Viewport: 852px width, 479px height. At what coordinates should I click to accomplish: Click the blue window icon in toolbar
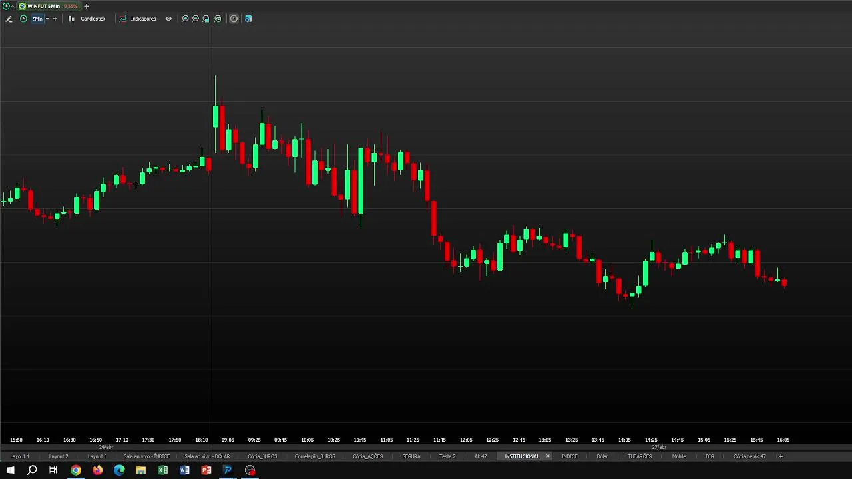(x=248, y=19)
